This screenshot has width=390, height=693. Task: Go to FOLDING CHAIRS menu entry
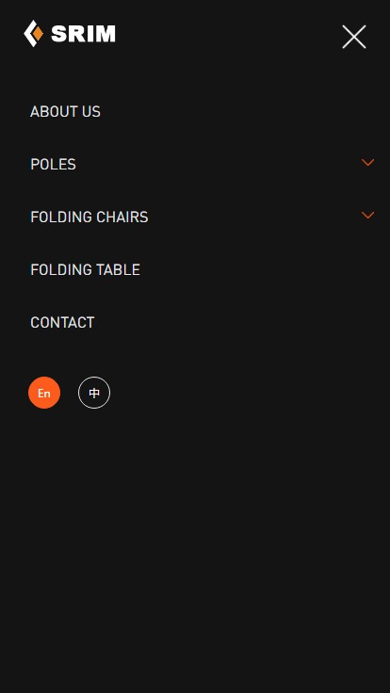point(89,217)
